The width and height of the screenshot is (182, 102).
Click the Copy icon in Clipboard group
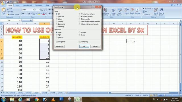8,12
